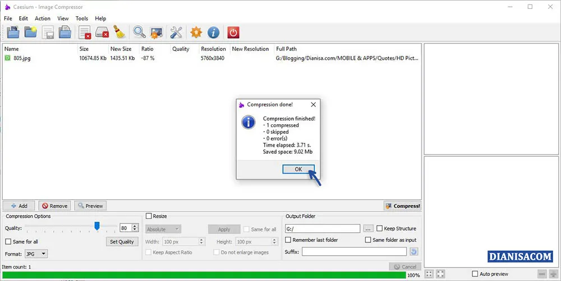Image resolution: width=561 pixels, height=281 pixels.
Task: Click the broom clear list icon
Action: coord(119,32)
